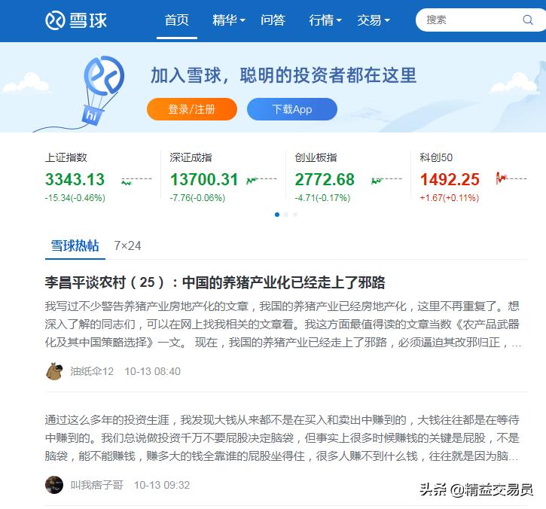Click the timestamp 10-13 09:32

coord(162,485)
